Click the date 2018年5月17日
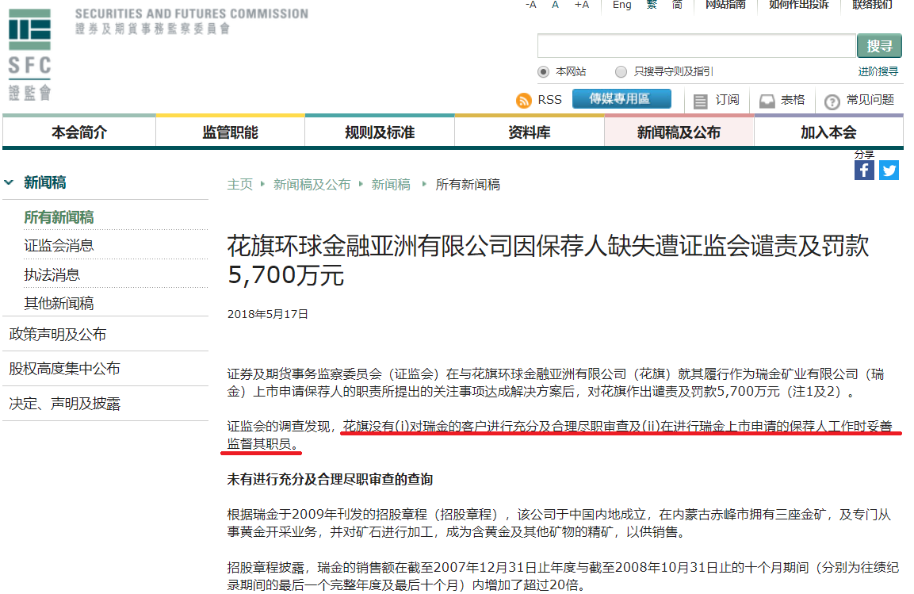 [x=268, y=314]
